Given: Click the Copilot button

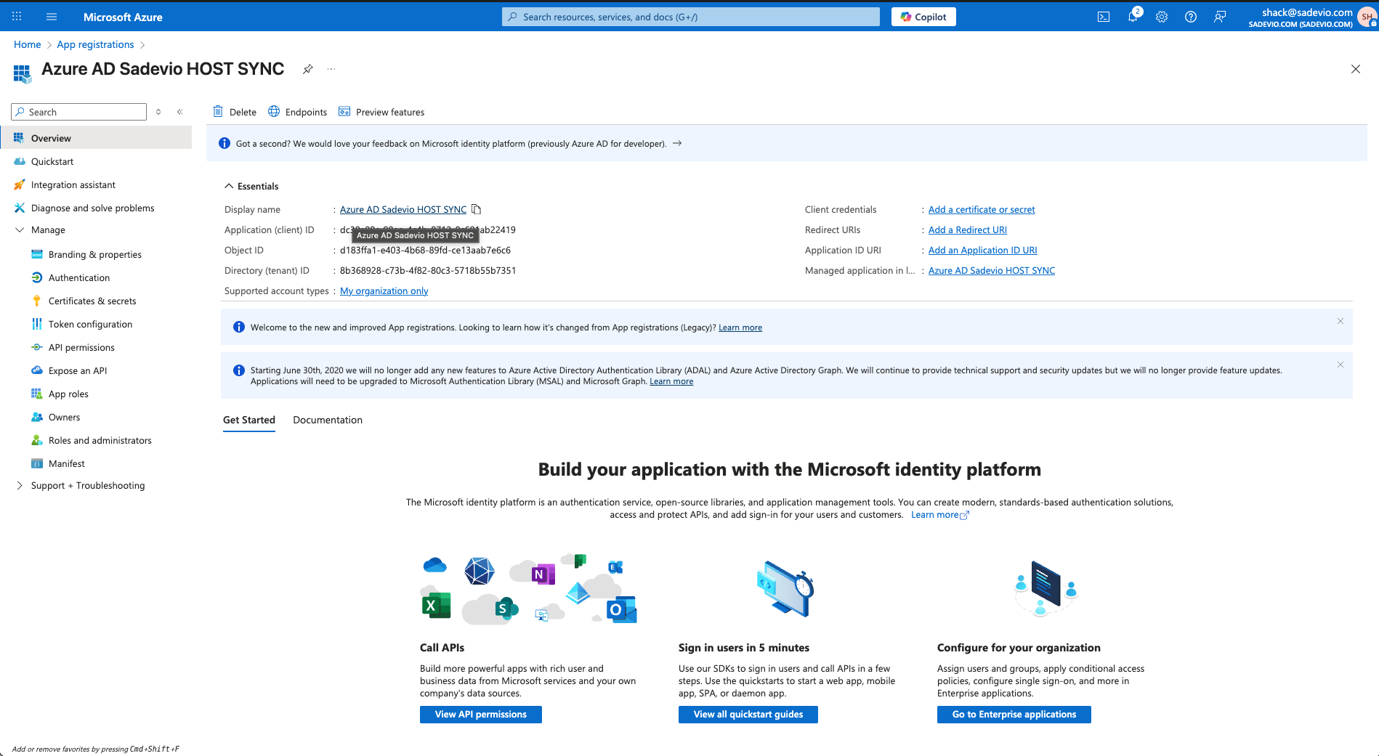Looking at the screenshot, I should [923, 17].
